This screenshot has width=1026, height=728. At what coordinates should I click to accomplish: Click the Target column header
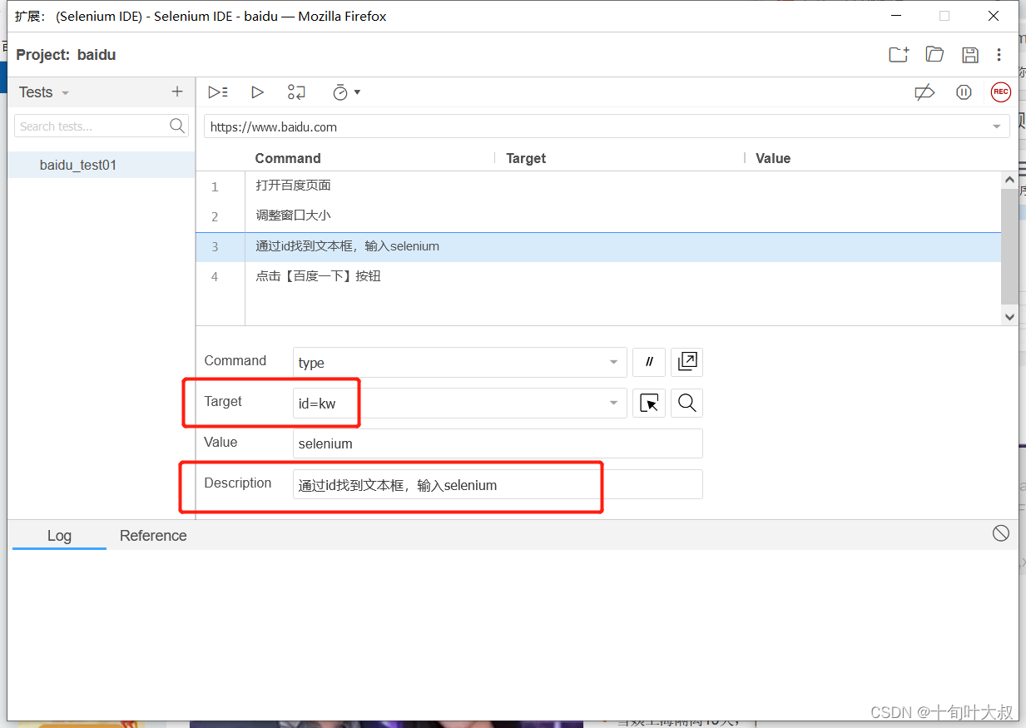point(526,158)
